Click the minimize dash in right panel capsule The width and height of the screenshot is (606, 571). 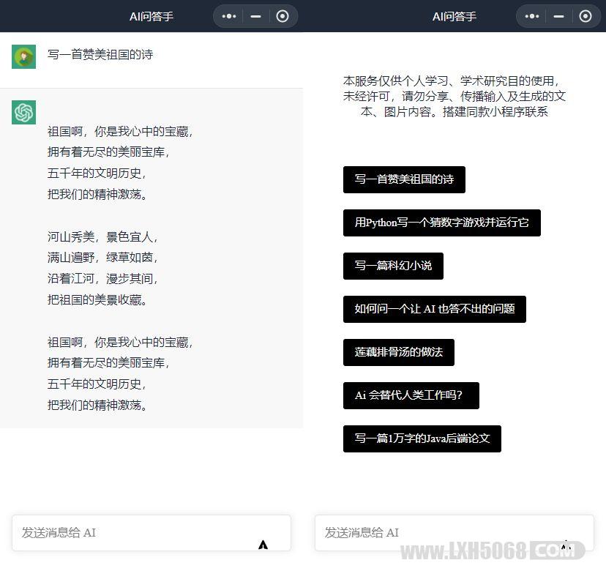tap(558, 16)
